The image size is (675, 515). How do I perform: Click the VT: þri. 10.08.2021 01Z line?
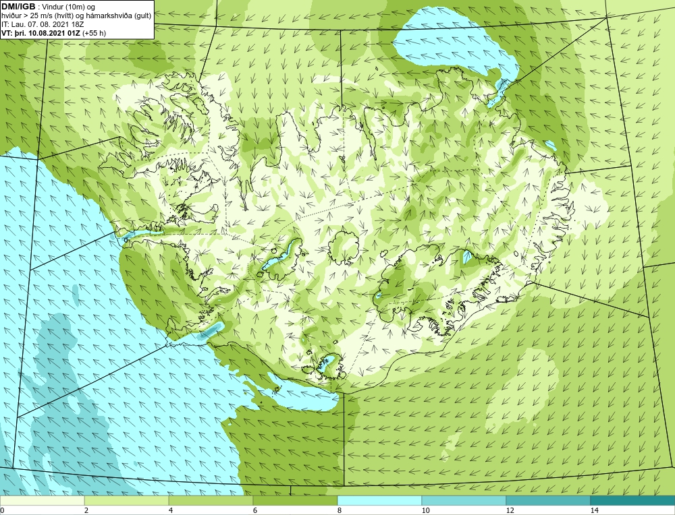[54, 33]
